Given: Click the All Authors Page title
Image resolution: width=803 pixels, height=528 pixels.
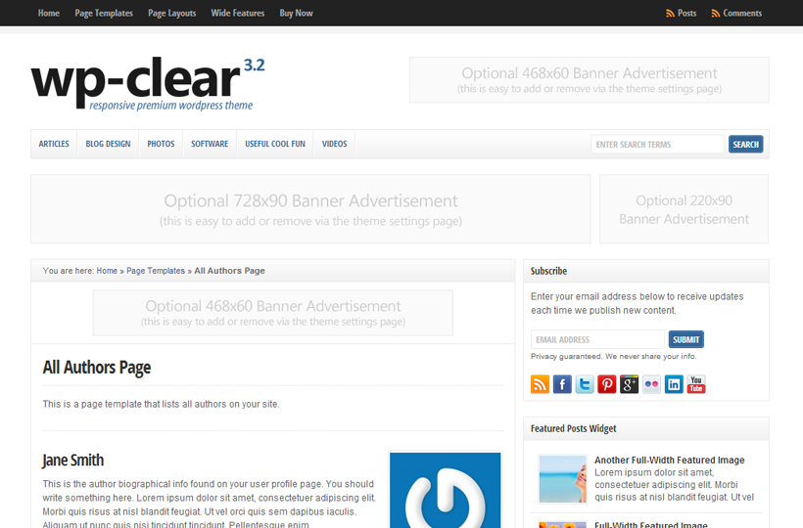Looking at the screenshot, I should tap(96, 368).
